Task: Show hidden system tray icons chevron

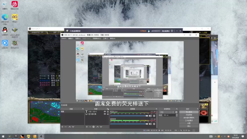Action: [215, 136]
